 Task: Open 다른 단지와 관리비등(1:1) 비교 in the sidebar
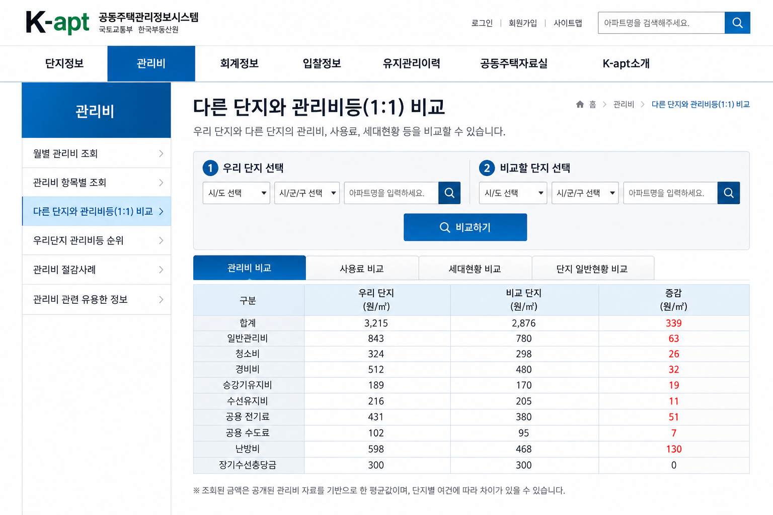tap(97, 211)
